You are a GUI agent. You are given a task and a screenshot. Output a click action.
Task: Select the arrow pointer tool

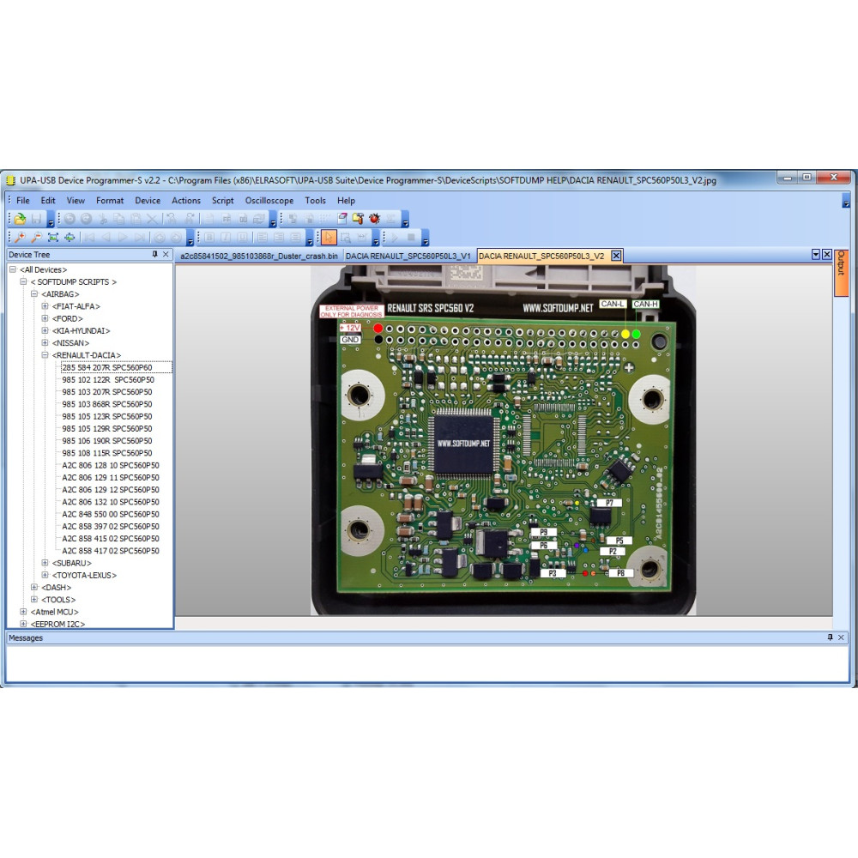(x=329, y=237)
